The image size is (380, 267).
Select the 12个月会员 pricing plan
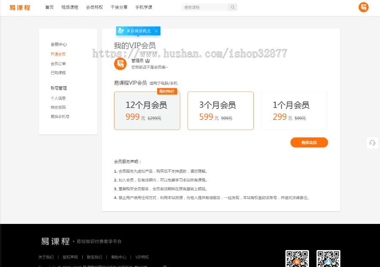pyautogui.click(x=147, y=110)
